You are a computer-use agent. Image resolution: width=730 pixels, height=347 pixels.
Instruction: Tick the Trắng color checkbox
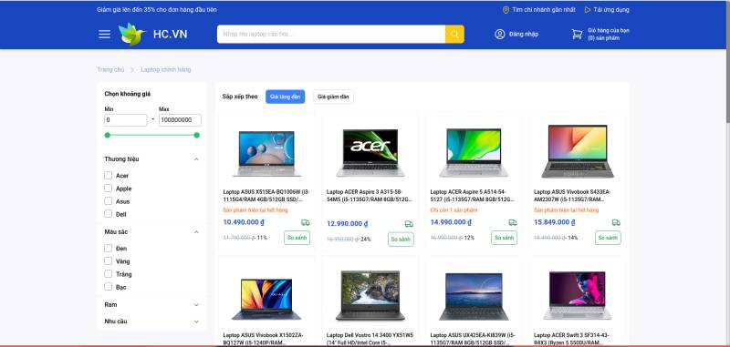[x=108, y=273]
